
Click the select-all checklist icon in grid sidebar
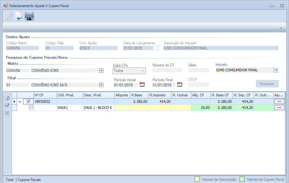(x=7, y=98)
